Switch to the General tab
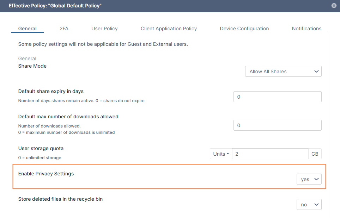This screenshot has height=218, width=340. 27,29
